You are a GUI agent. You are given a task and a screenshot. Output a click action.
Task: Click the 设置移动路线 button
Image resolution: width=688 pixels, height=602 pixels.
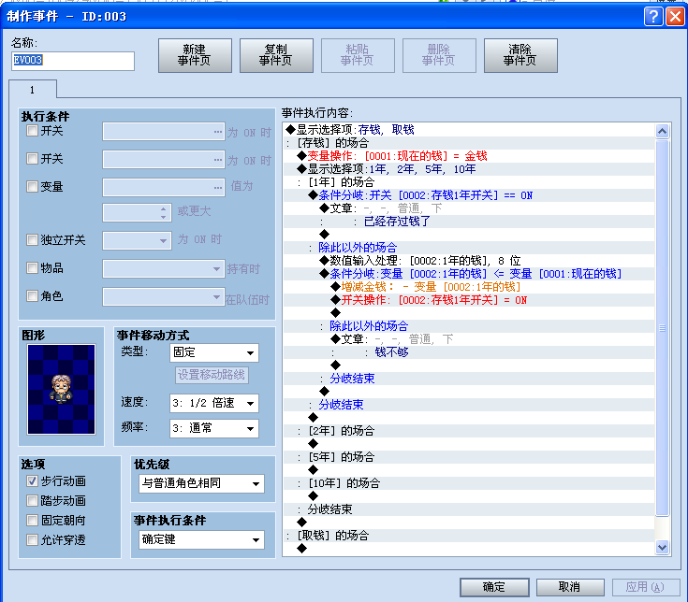(212, 375)
